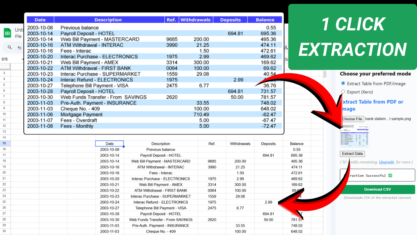This screenshot has width=417, height=235.
Task: Select cell ATM Withdrawal - INTERAC
Action: click(x=161, y=167)
